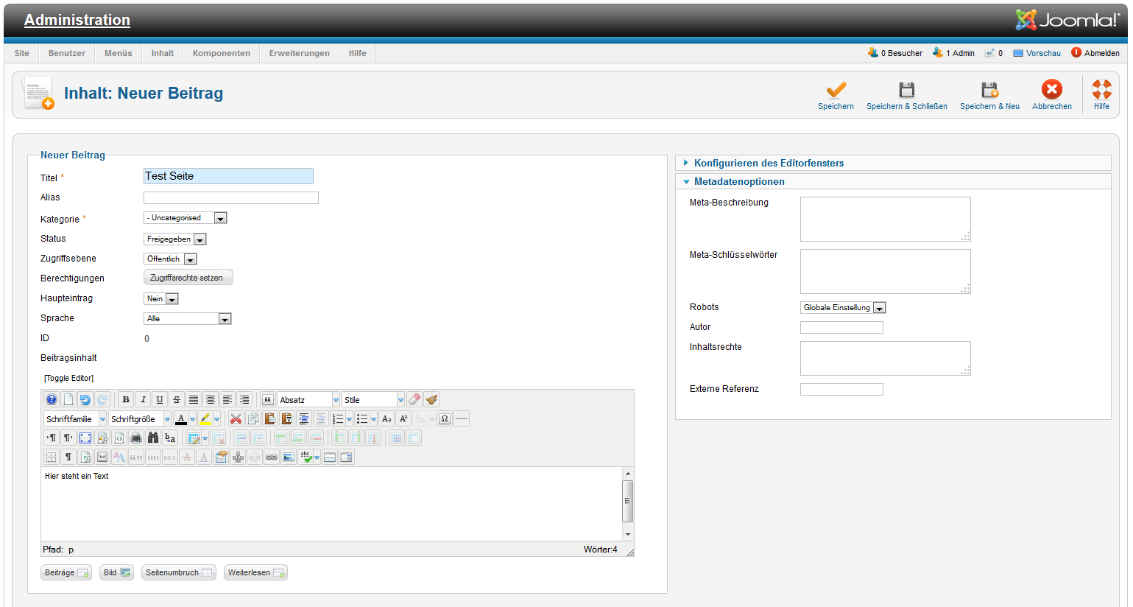Click the yellow highlight color swatch
Image resolution: width=1133 pixels, height=607 pixels.
tap(205, 419)
